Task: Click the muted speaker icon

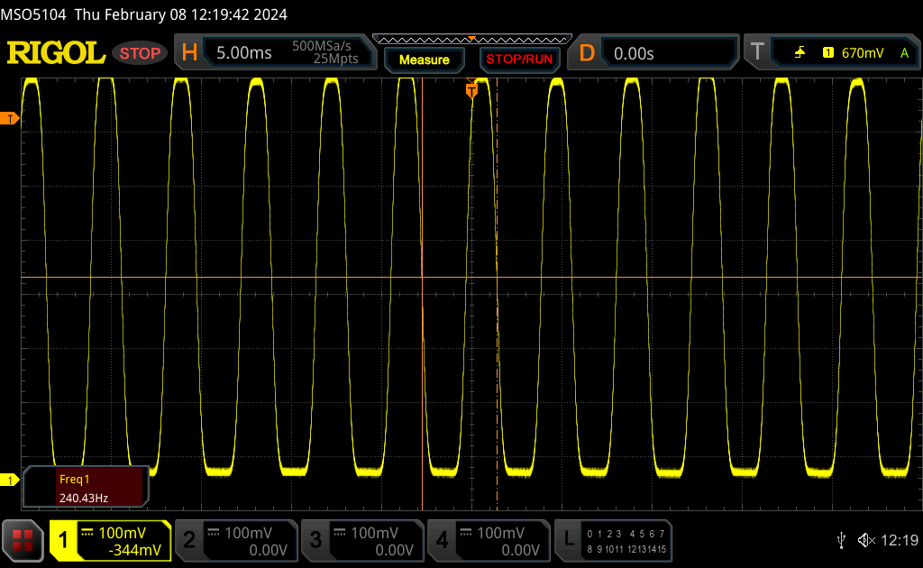Action: click(866, 540)
